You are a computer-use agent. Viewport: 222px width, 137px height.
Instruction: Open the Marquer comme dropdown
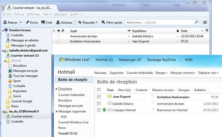pyautogui.click(x=183, y=73)
